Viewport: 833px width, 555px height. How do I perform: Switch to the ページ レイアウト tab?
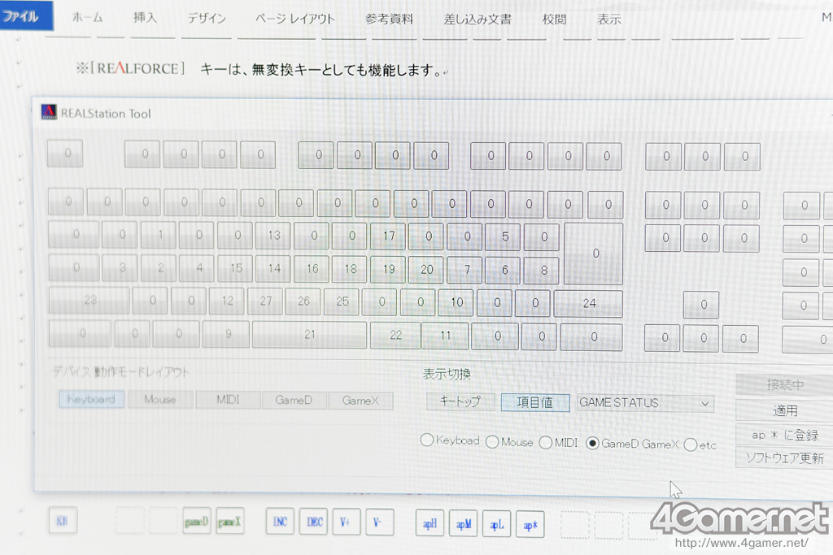click(x=294, y=20)
